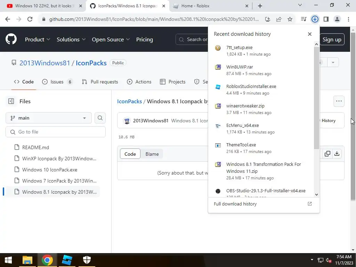View the file History link
The image size is (356, 267).
click(x=328, y=121)
